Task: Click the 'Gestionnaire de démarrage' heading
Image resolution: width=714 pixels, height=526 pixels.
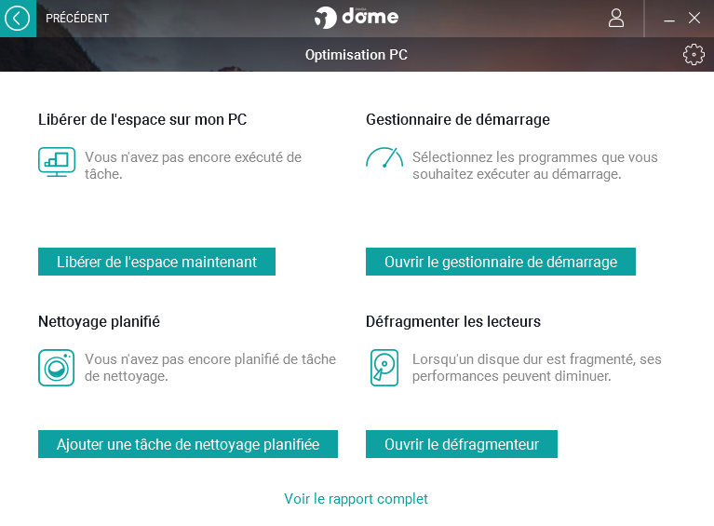Action: coord(458,120)
